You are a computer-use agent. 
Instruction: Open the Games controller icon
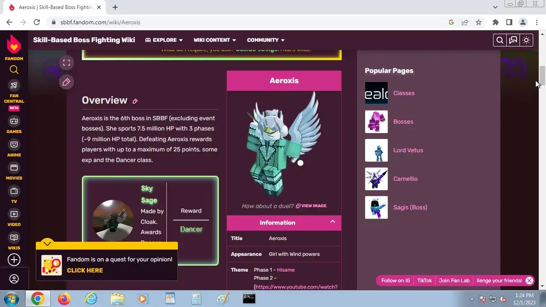(x=14, y=121)
